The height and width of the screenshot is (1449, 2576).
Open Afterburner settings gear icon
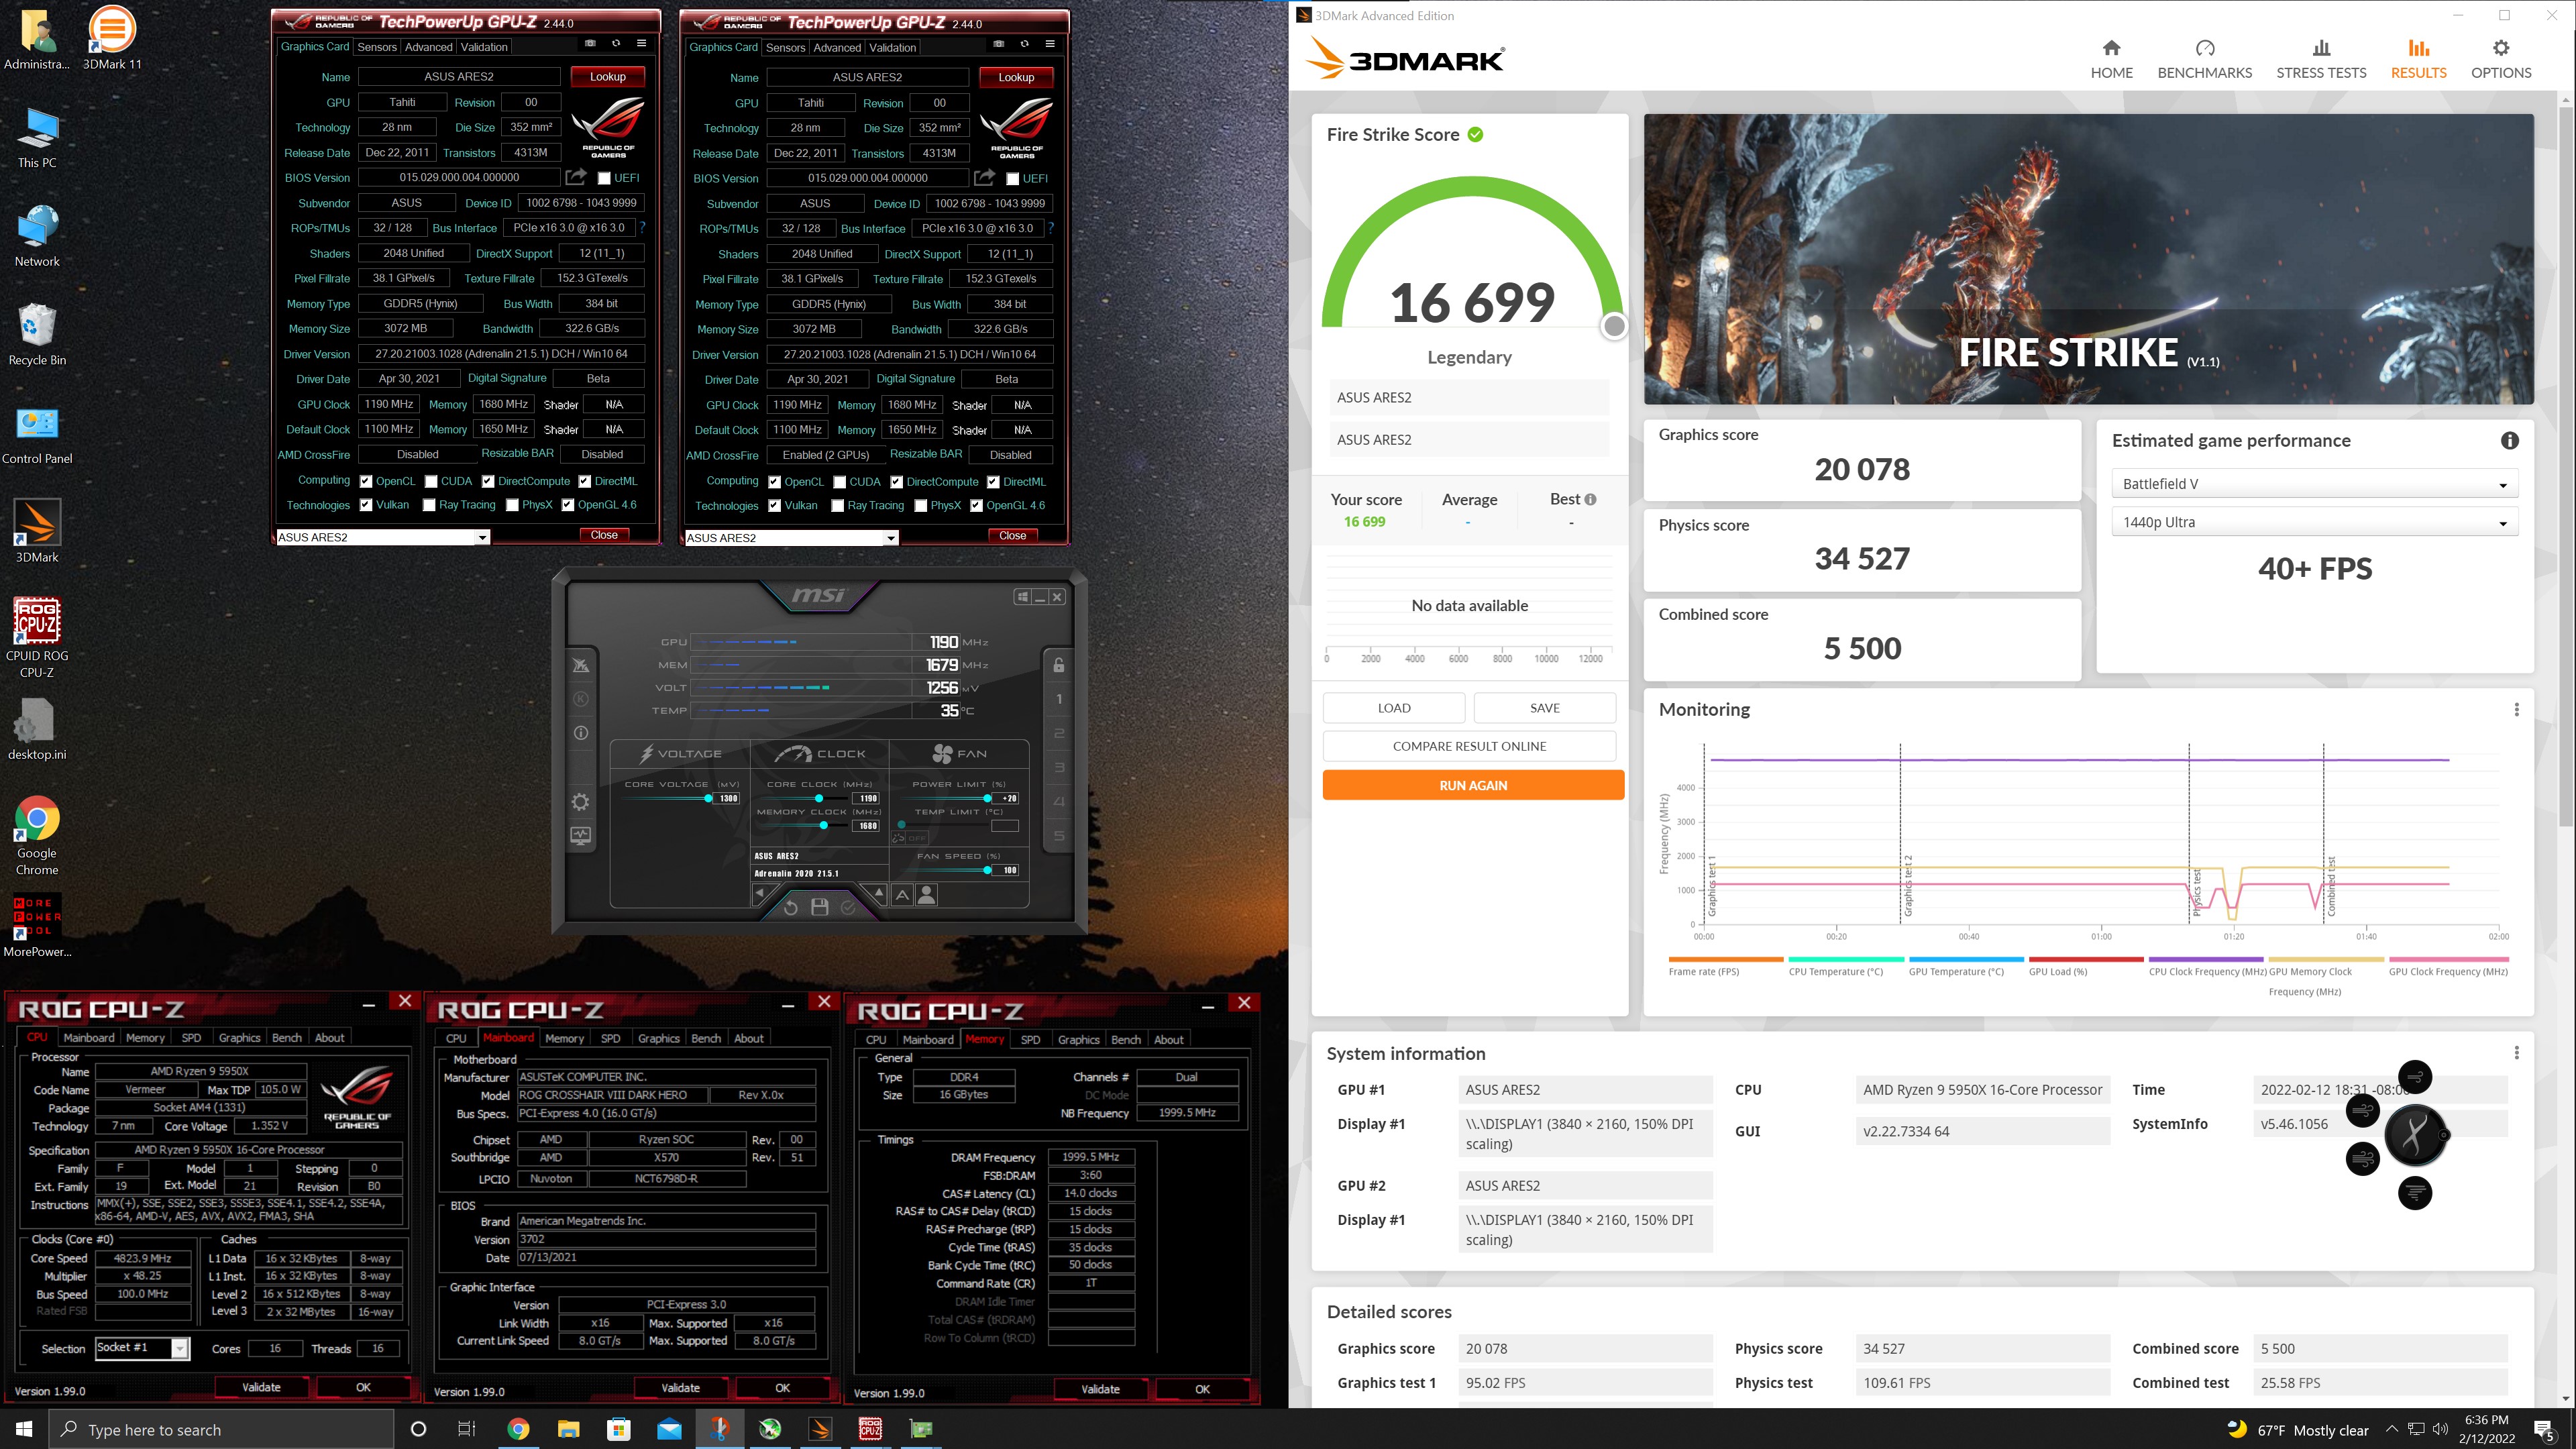pos(581,802)
